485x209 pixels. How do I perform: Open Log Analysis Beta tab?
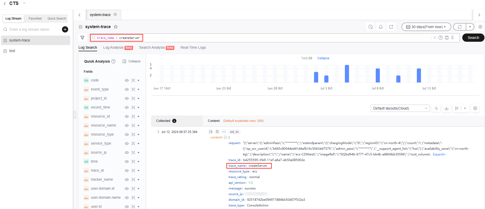click(x=118, y=47)
